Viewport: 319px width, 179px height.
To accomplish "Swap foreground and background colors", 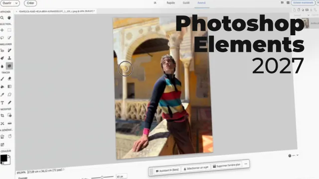I will coord(9,156).
